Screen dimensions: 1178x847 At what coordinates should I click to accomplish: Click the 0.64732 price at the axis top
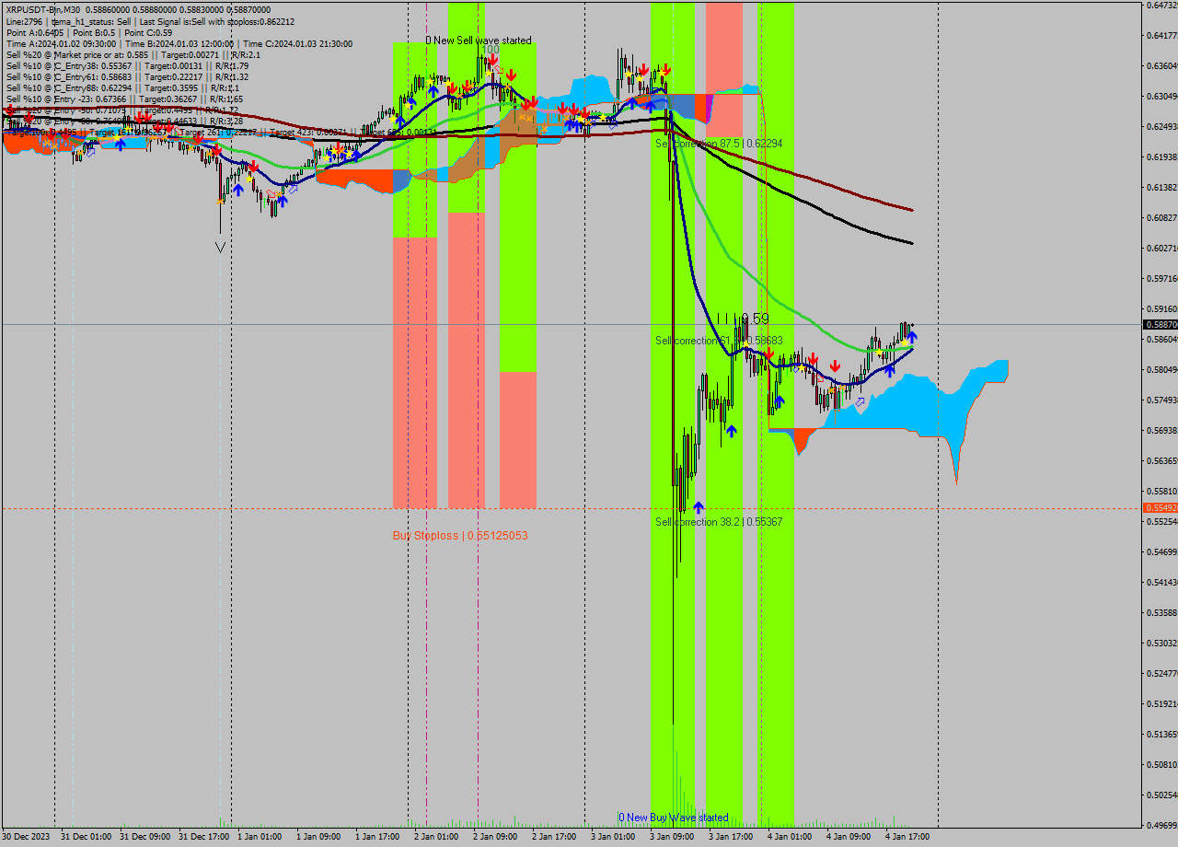1161,6
